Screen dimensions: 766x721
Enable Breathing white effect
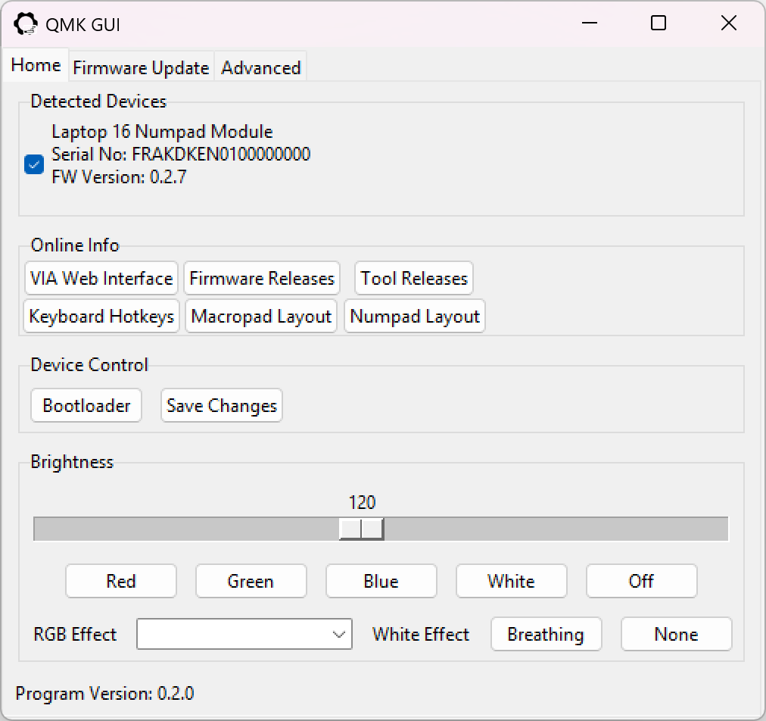546,634
